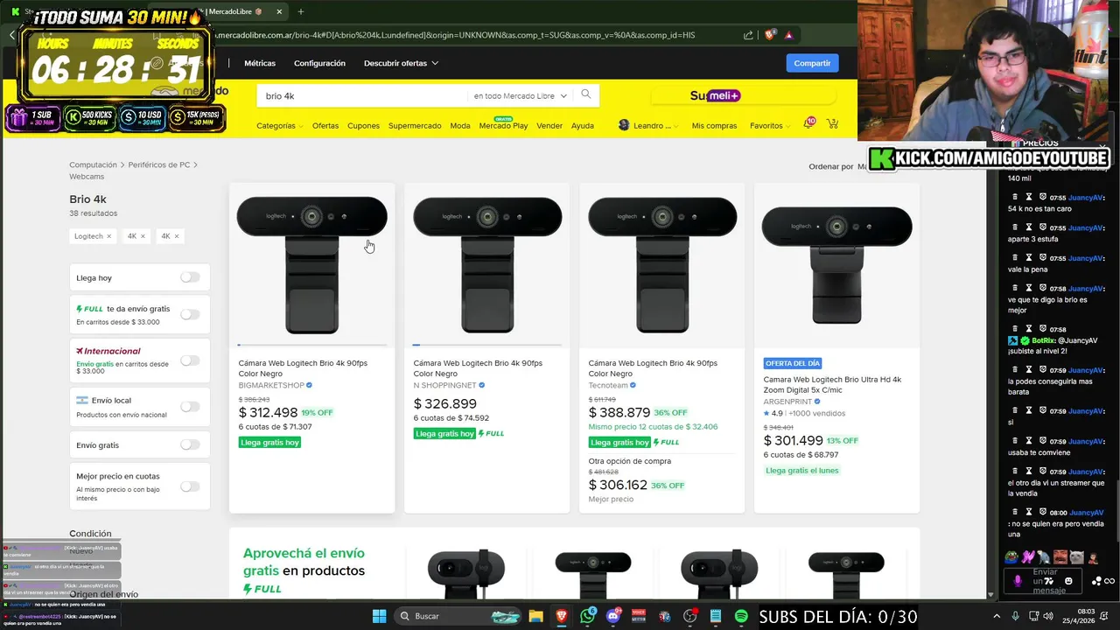The width and height of the screenshot is (1120, 630).
Task: Click the infinity icon beside chat input
Action: [x=1109, y=581]
